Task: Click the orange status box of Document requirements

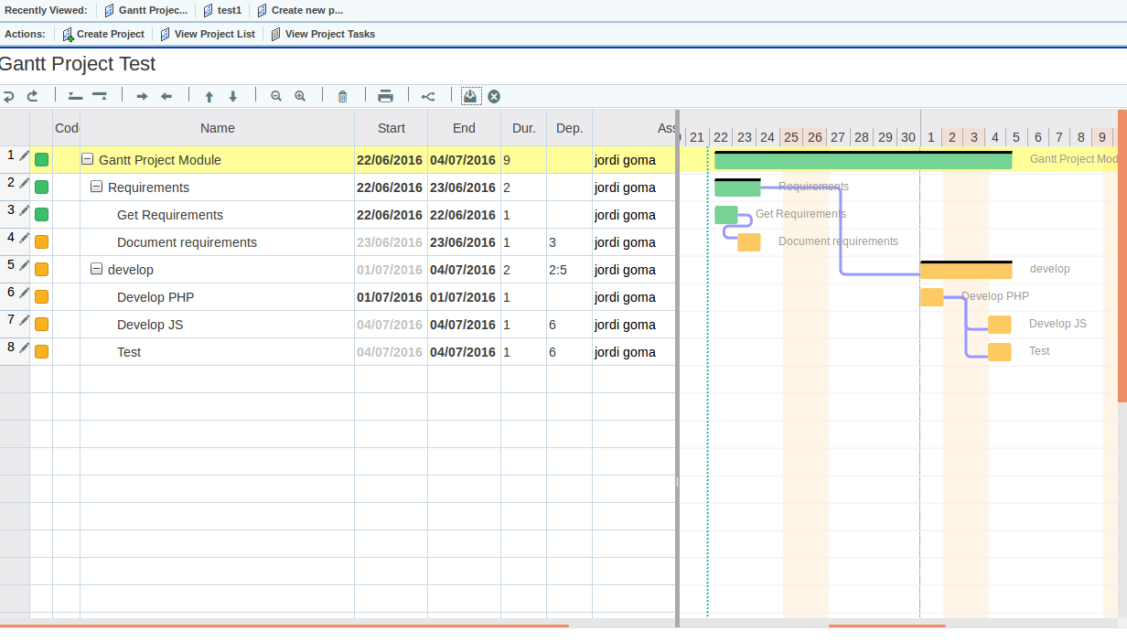Action: pos(41,242)
